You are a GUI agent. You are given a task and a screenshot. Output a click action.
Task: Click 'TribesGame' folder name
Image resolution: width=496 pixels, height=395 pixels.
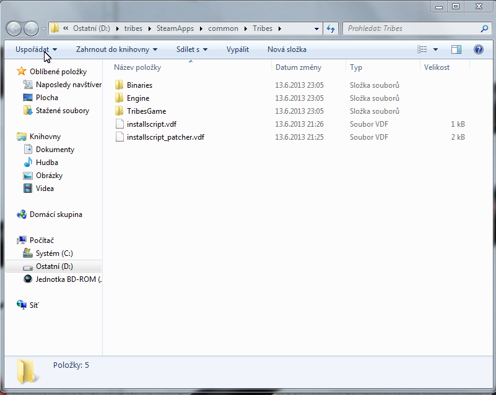pos(147,111)
